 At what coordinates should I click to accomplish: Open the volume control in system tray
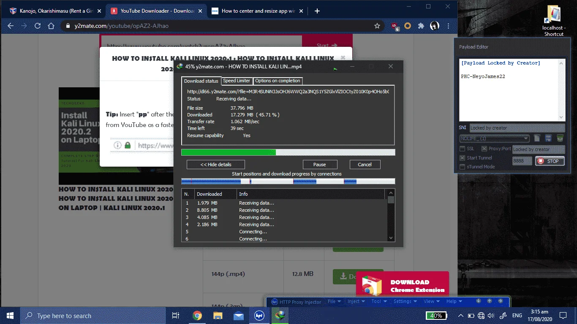click(491, 315)
